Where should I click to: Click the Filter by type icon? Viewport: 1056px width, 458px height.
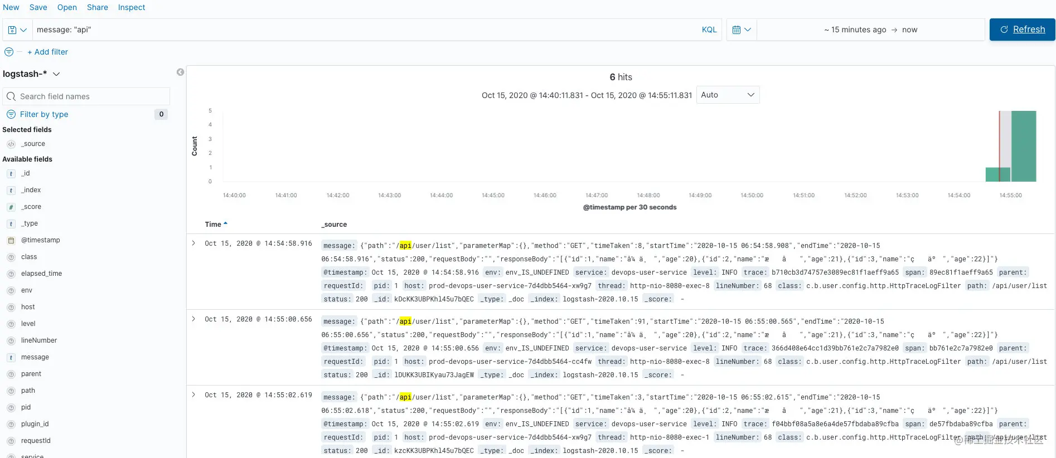(x=11, y=114)
